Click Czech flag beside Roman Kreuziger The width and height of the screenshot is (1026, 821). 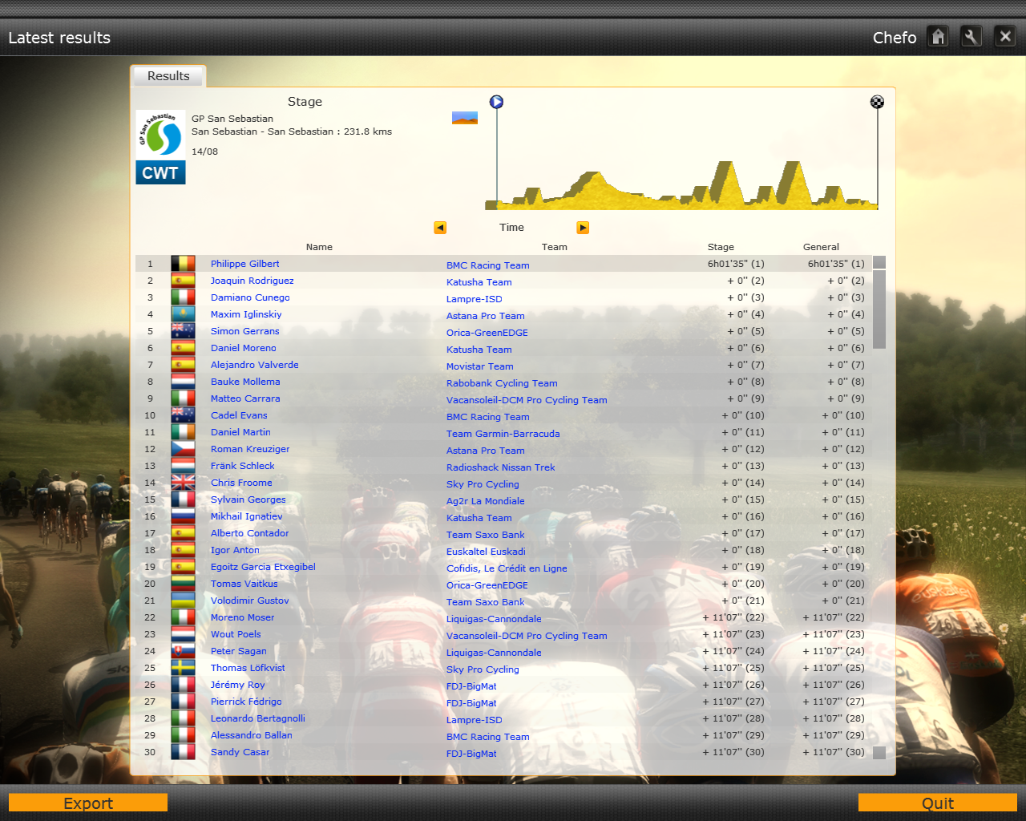183,449
